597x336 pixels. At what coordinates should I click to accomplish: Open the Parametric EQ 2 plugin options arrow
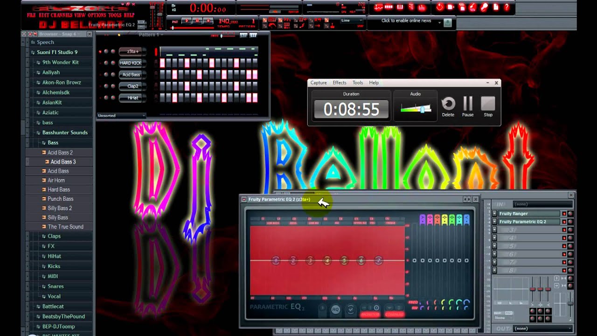point(244,199)
